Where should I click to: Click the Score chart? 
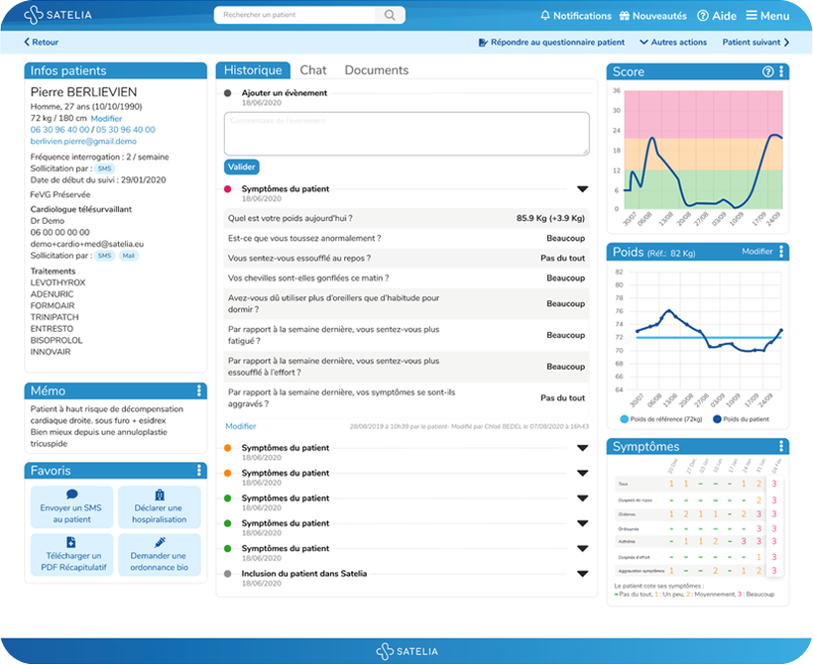(x=703, y=150)
